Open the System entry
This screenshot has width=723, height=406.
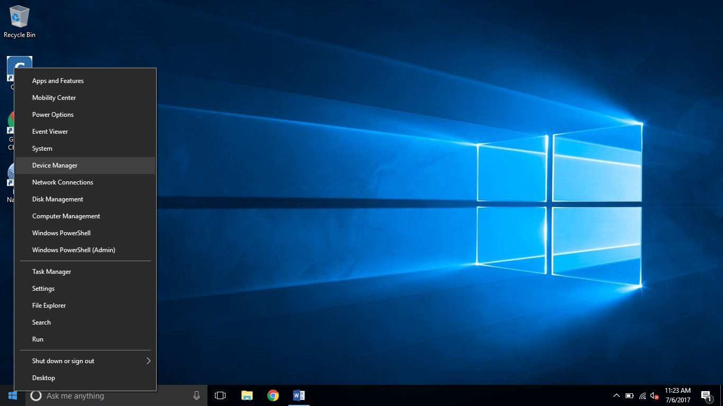point(85,149)
